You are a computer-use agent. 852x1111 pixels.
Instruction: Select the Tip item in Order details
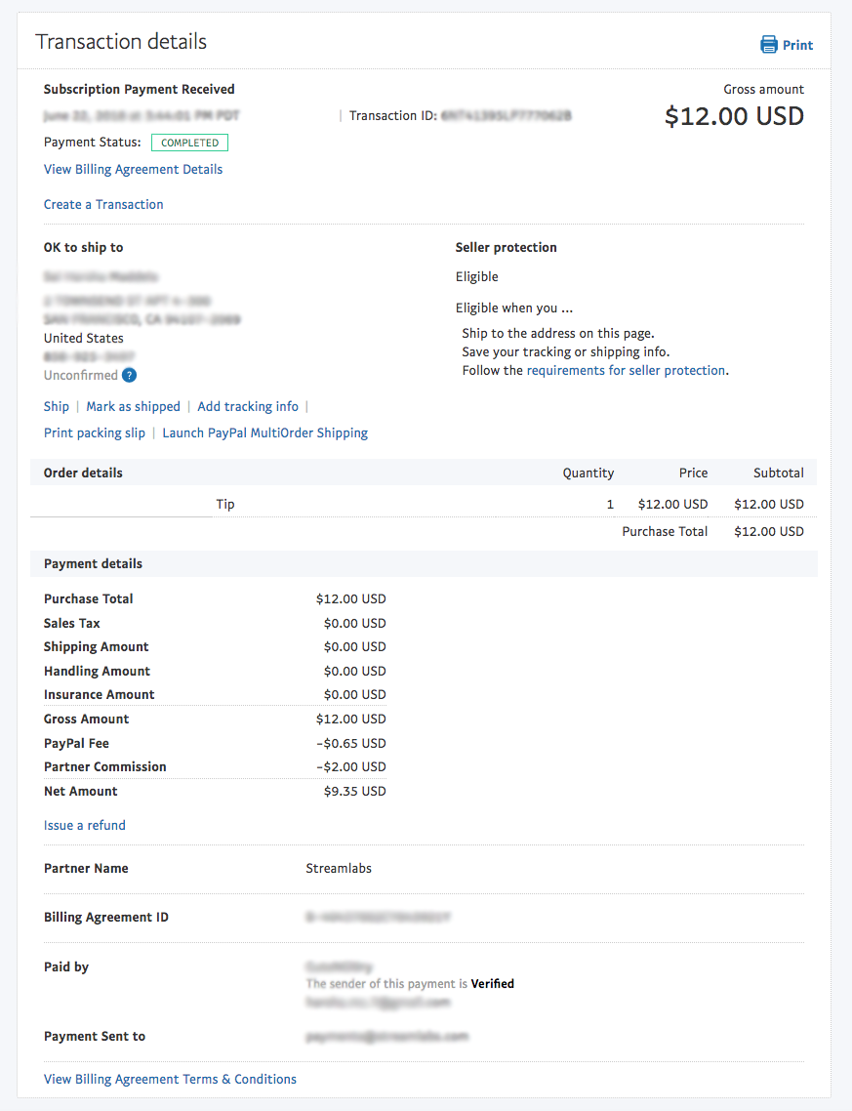pyautogui.click(x=225, y=505)
